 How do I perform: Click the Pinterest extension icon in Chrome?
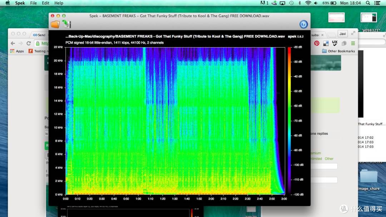point(317,43)
